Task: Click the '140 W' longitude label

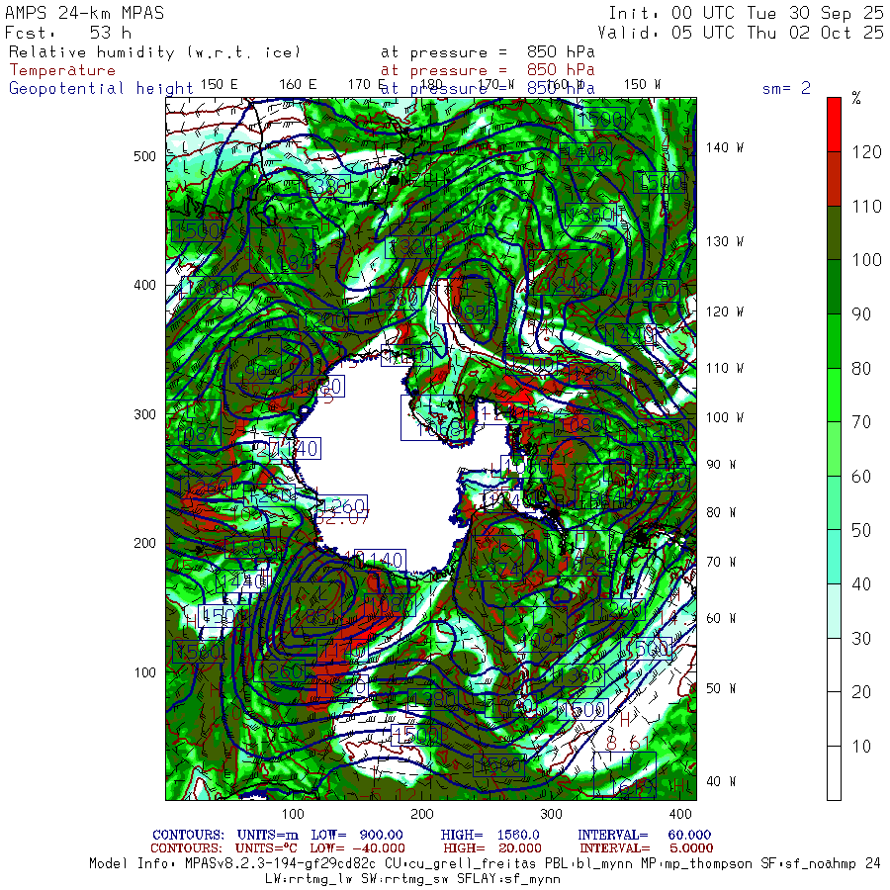Action: pyautogui.click(x=724, y=147)
